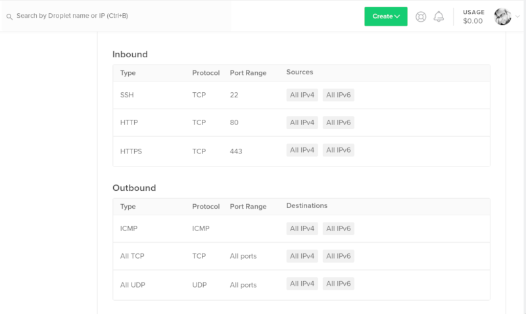Open the Create dropdown button

(386, 16)
